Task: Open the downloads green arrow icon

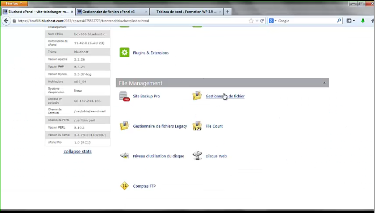Action: tap(363, 21)
